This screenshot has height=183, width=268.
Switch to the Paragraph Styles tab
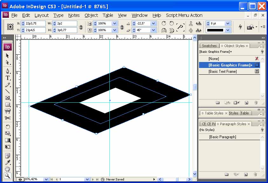[x=233, y=124]
